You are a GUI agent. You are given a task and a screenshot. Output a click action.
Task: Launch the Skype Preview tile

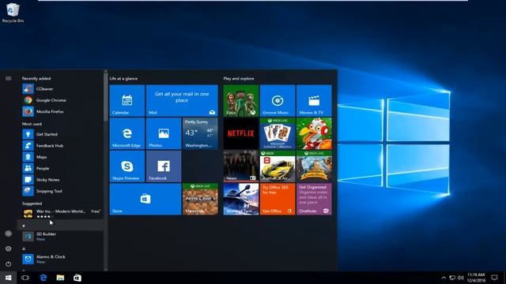pyautogui.click(x=127, y=166)
